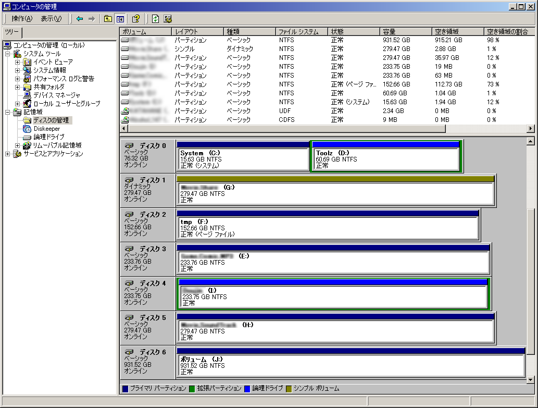Click the UDF volume row disc icon
The height and width of the screenshot is (408, 538).
[x=125, y=111]
